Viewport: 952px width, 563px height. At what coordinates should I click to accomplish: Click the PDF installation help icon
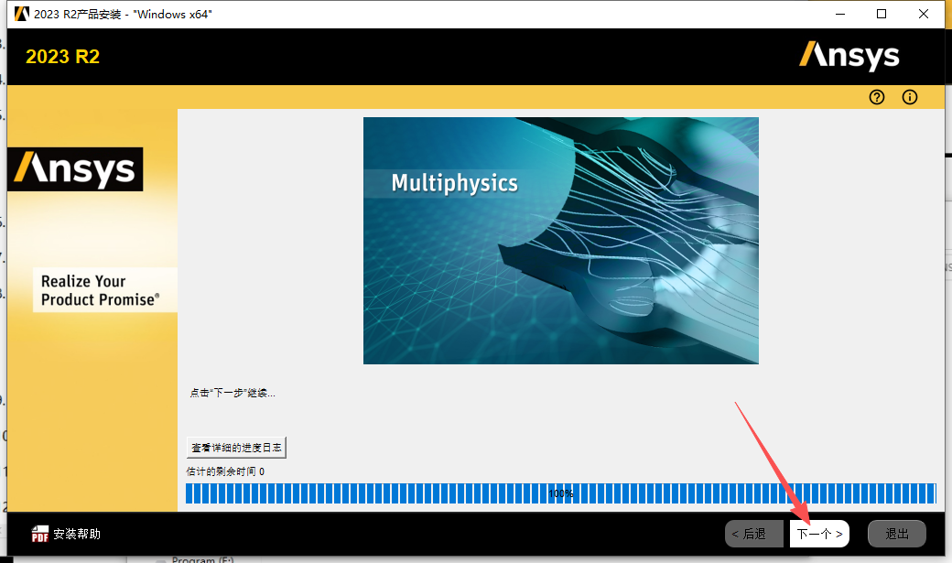click(x=40, y=534)
